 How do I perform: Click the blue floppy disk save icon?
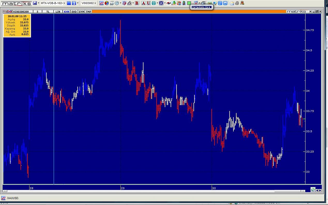(x=35, y=3)
